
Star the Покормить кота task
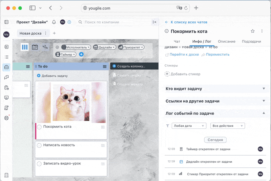click(253, 31)
